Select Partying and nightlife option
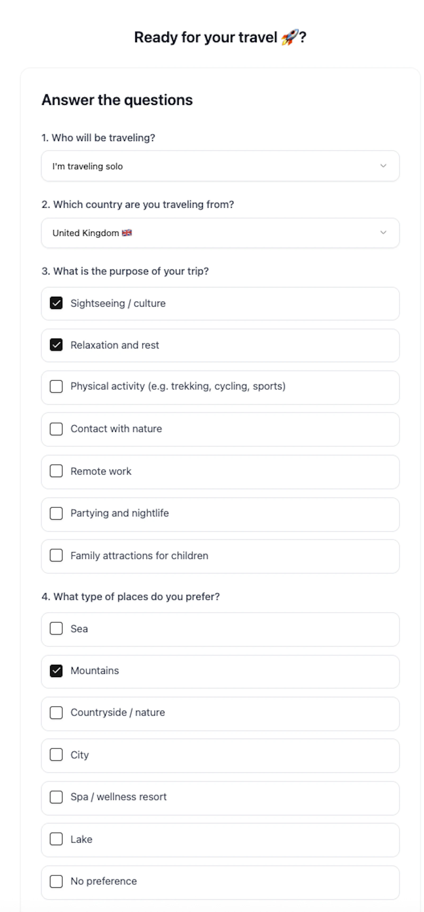424x912 pixels. (x=56, y=513)
